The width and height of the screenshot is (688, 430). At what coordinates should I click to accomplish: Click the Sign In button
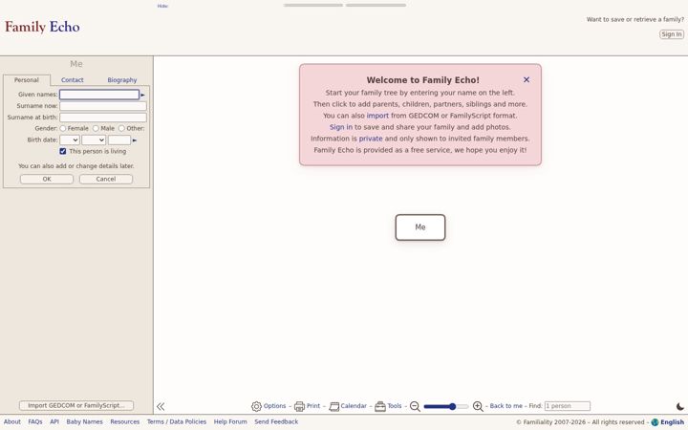click(672, 34)
